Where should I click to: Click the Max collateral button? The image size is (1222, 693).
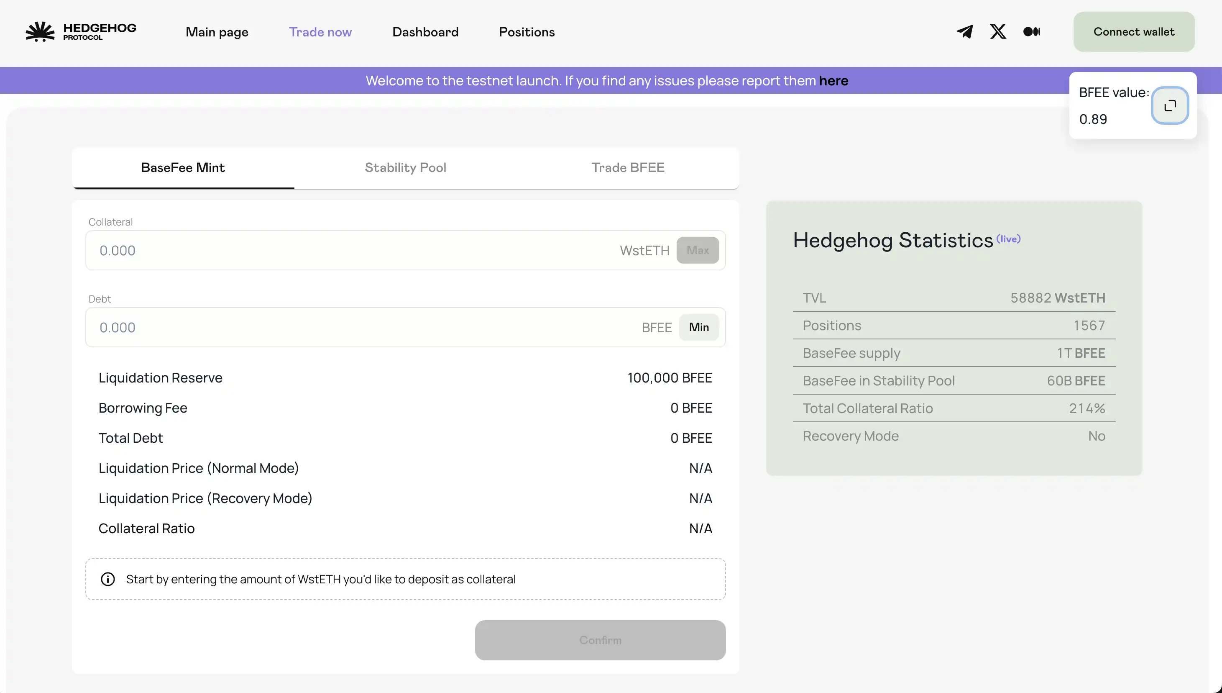click(697, 250)
